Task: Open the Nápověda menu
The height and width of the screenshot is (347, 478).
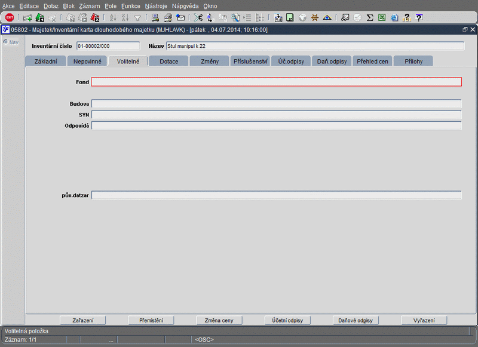Action: pos(185,6)
